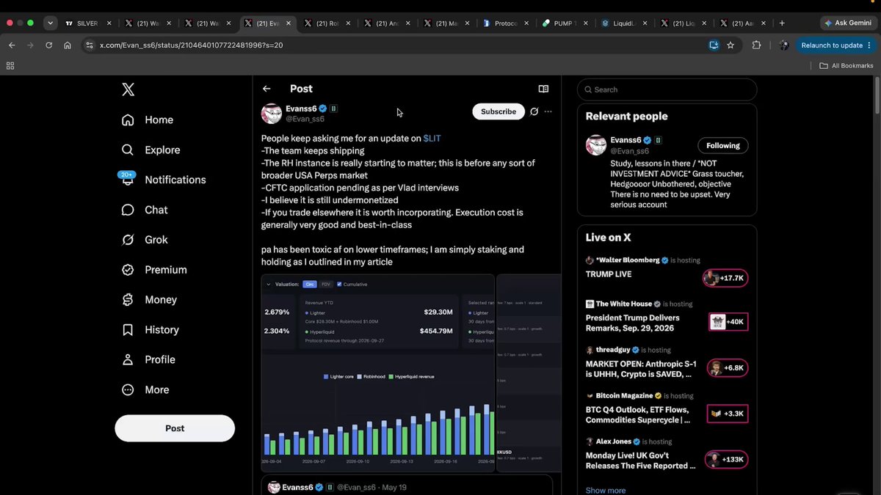Open the X logo home icon
The width and height of the screenshot is (881, 495).
point(128,89)
